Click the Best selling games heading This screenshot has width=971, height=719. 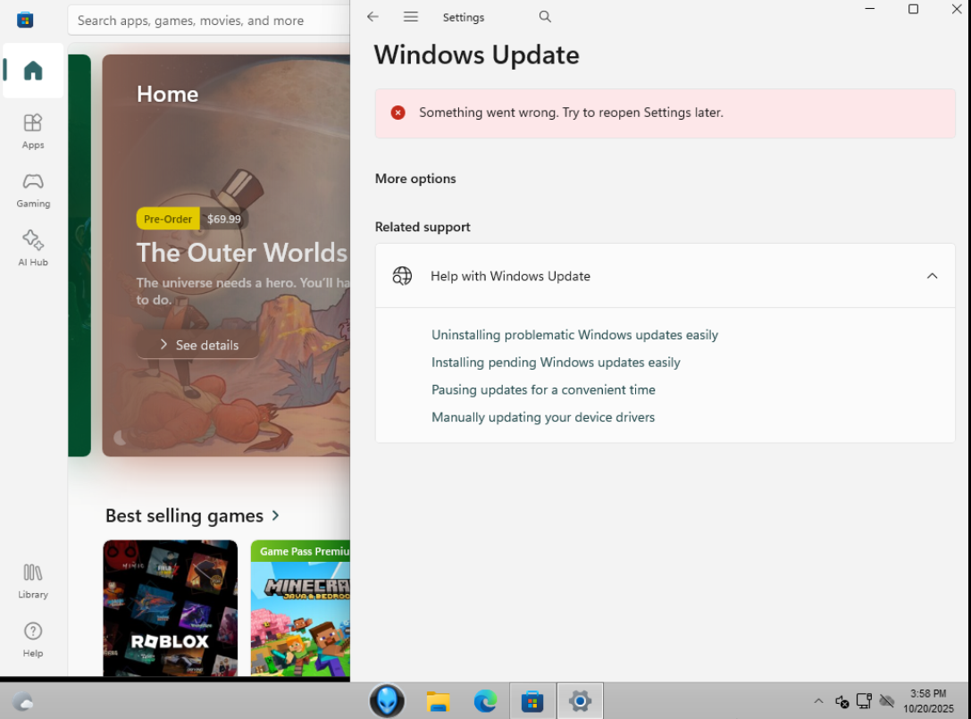coord(184,515)
